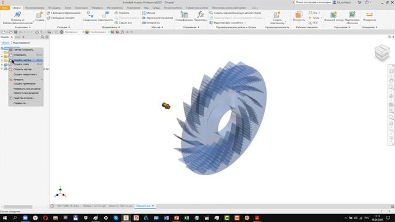The height and width of the screenshot is (222, 395).
Task: Choose Измерить in context menu
Action: pos(26,80)
